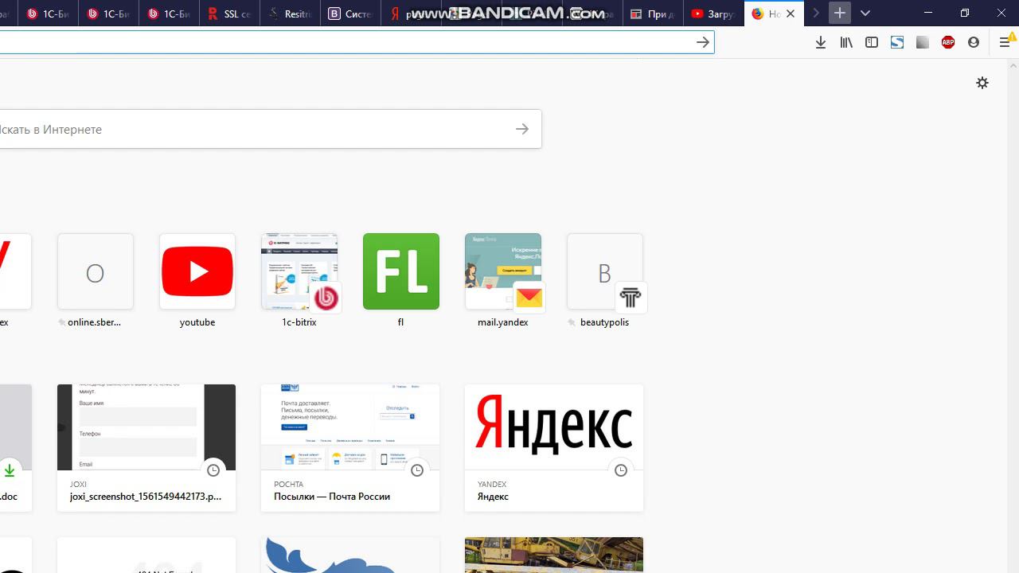
Task: Click the Go arrow in address bar
Action: click(x=702, y=42)
